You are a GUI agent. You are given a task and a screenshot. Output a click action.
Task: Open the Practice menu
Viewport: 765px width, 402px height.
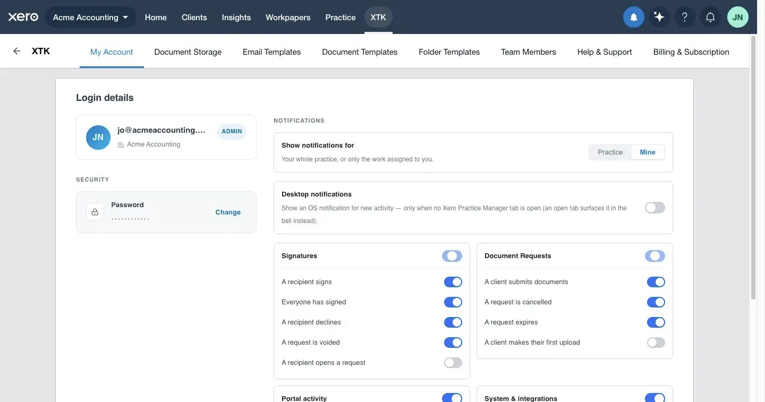[341, 17]
